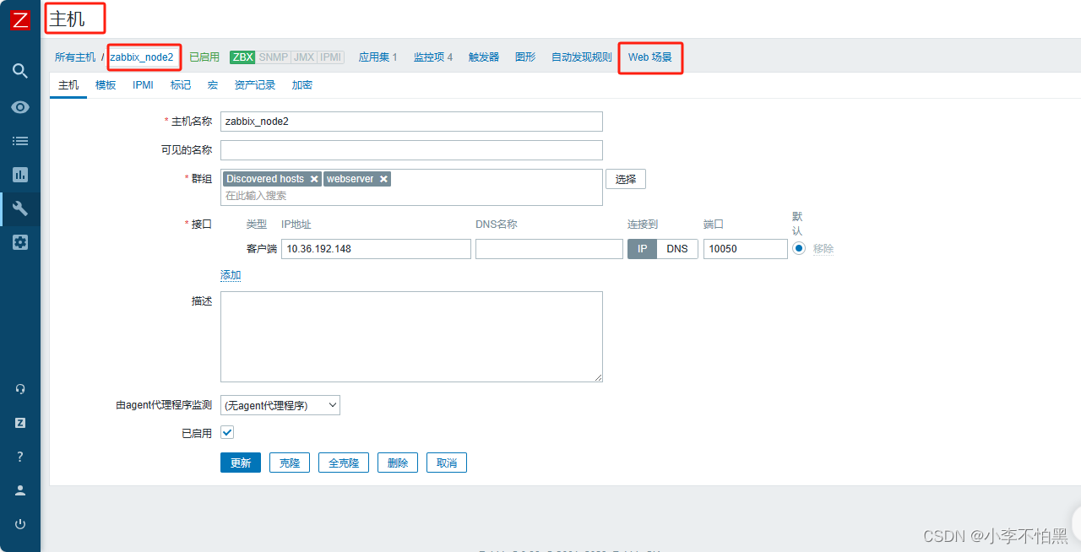Click the 已启用 status link
Image resolution: width=1081 pixels, height=552 pixels.
(204, 57)
